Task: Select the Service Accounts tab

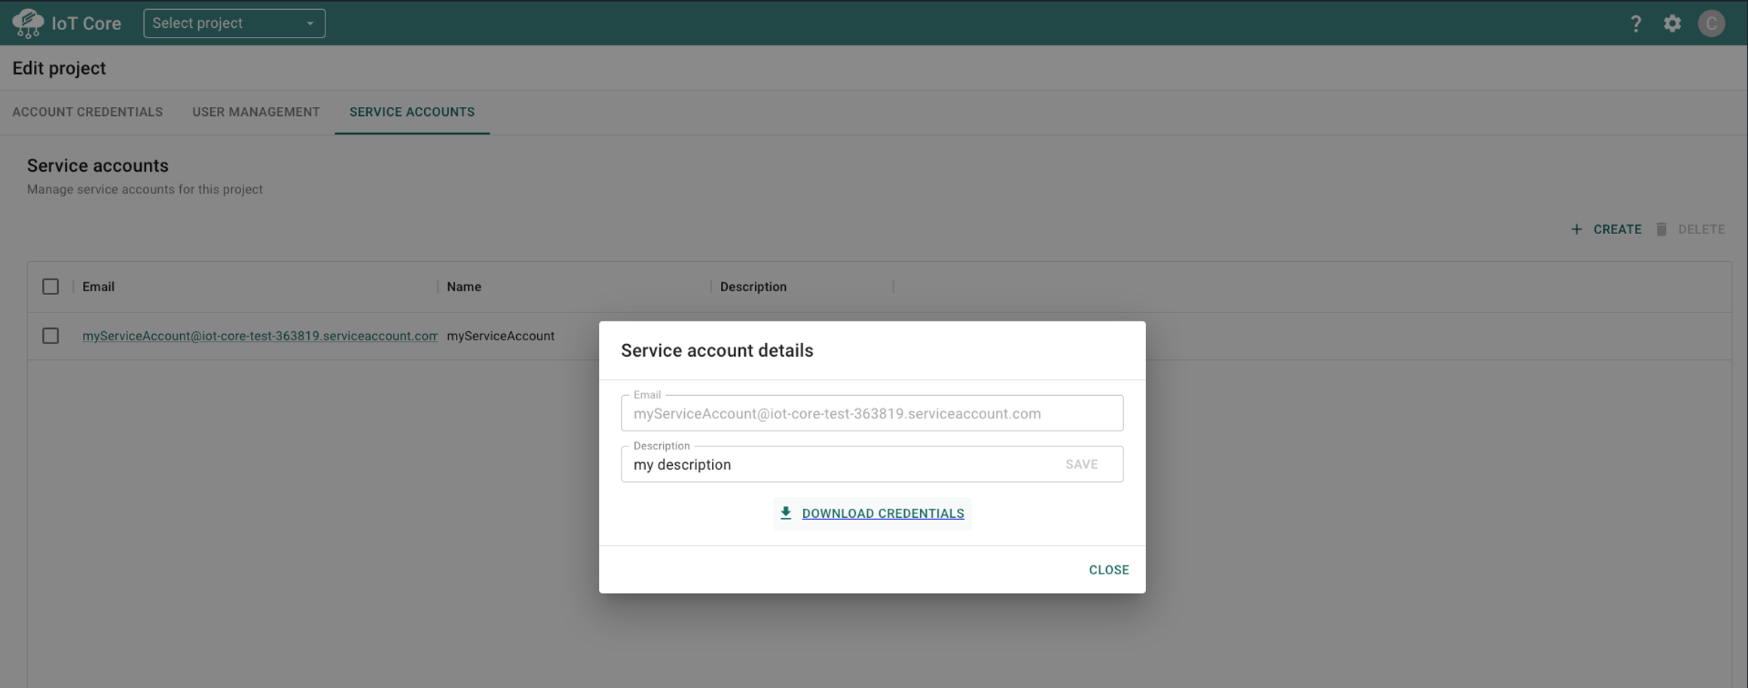Action: (x=411, y=112)
